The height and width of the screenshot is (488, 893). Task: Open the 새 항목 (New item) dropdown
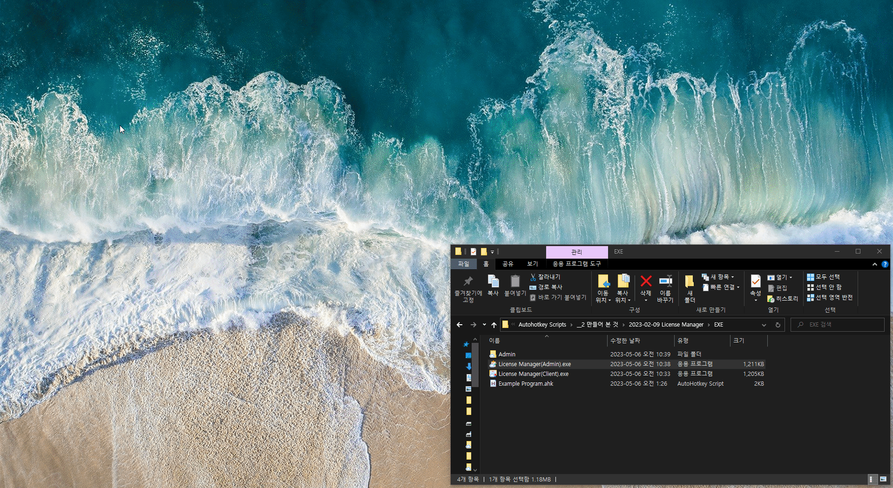pos(718,277)
